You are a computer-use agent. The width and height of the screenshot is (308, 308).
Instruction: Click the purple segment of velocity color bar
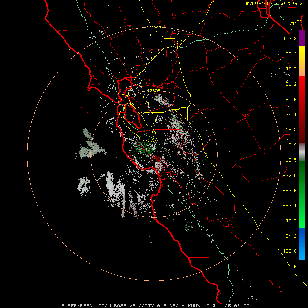(302, 38)
